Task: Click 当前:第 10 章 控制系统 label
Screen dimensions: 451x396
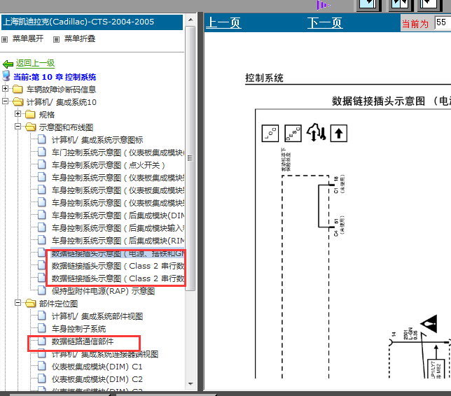Action: coord(55,77)
